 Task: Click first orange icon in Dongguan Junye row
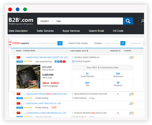53,107
